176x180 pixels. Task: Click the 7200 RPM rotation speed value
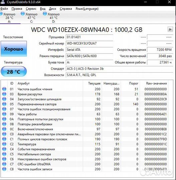point(160,50)
